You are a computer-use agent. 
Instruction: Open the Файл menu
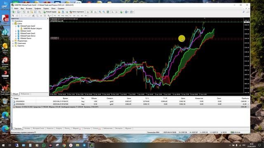tap(16, 8)
